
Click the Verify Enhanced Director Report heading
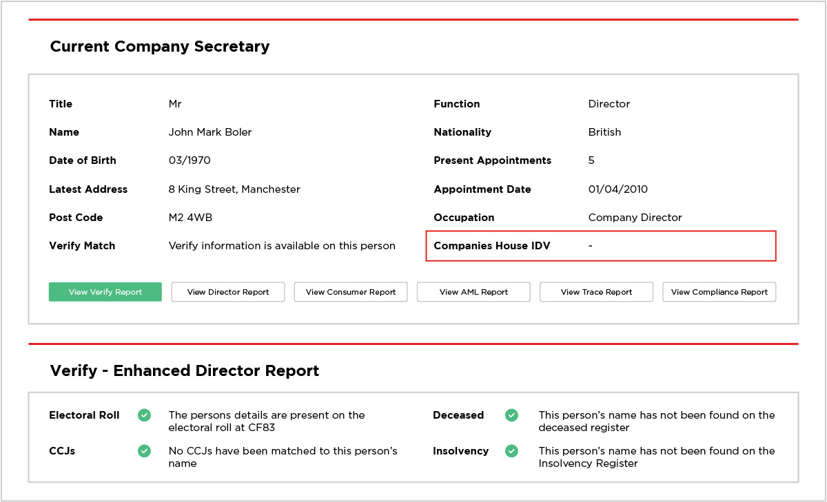tap(184, 370)
